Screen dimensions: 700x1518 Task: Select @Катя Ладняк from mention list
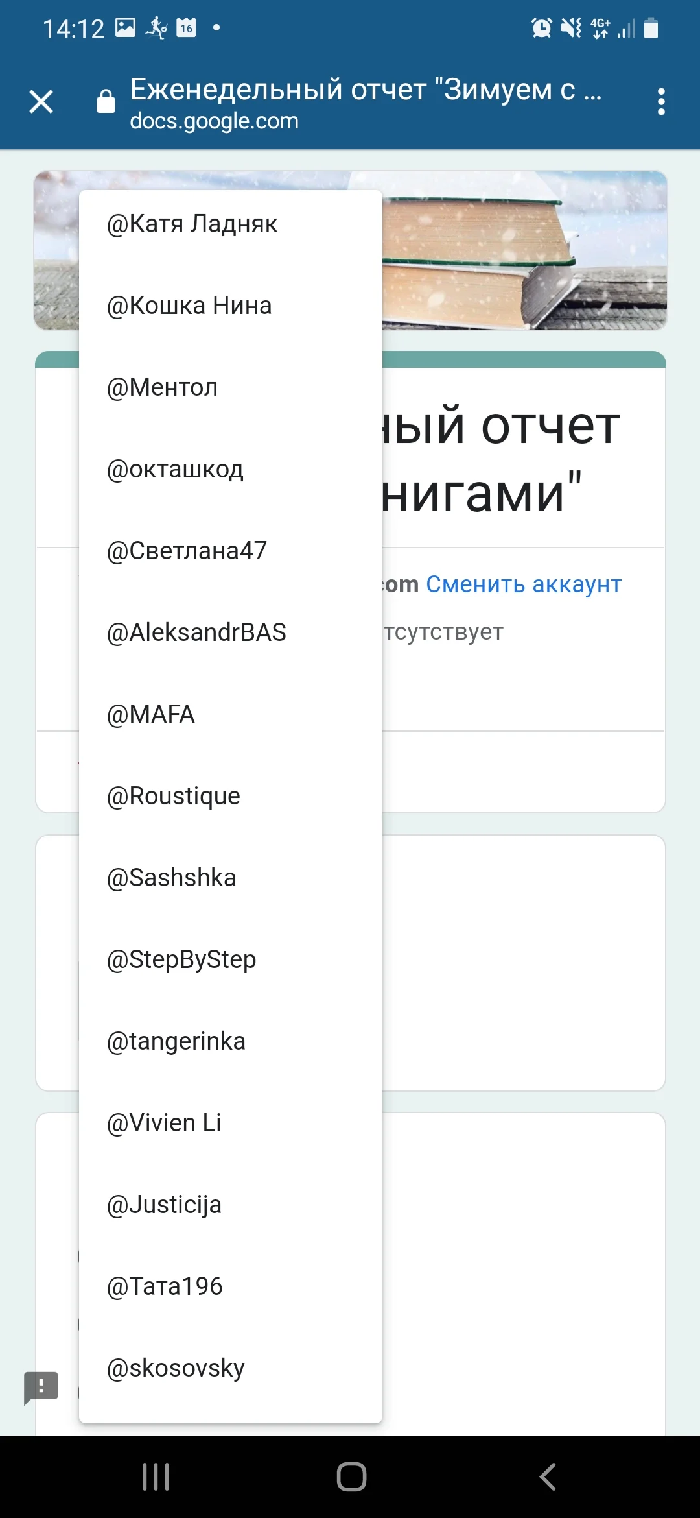tap(191, 223)
